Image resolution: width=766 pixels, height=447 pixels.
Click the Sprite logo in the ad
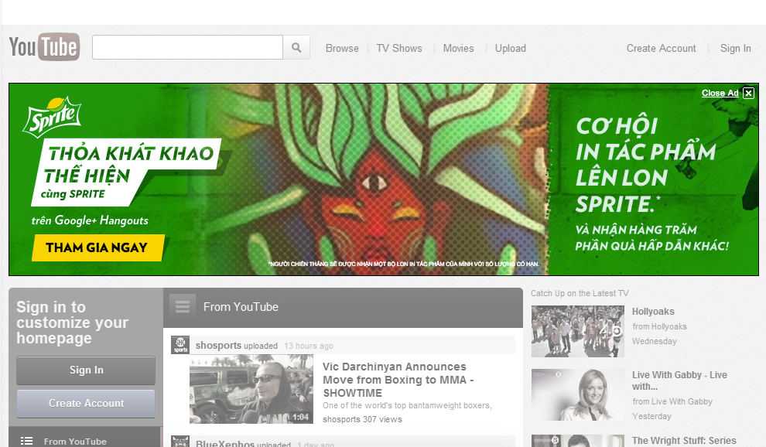point(53,117)
